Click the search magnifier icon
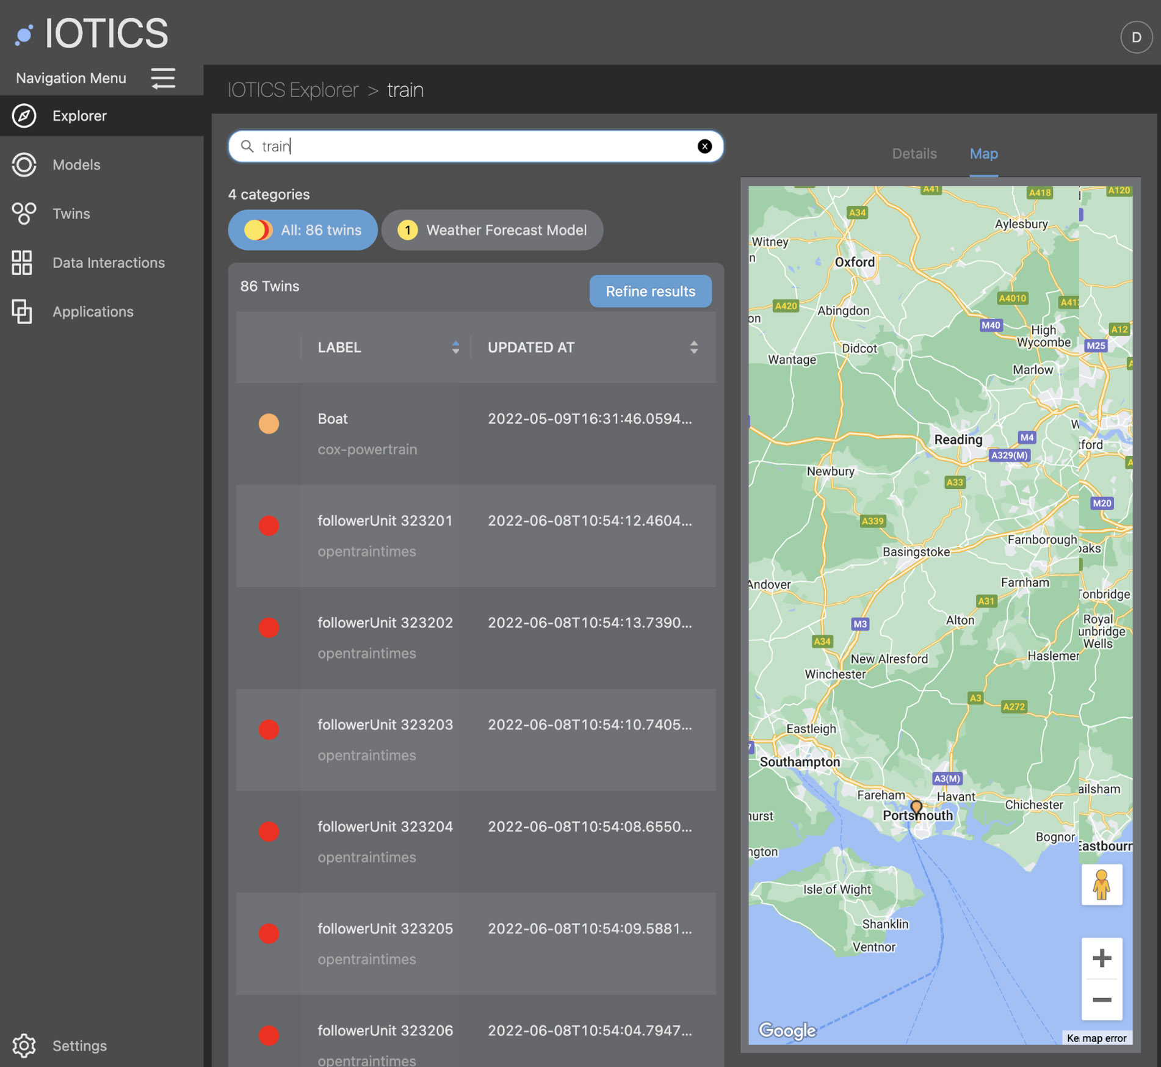 pos(247,146)
